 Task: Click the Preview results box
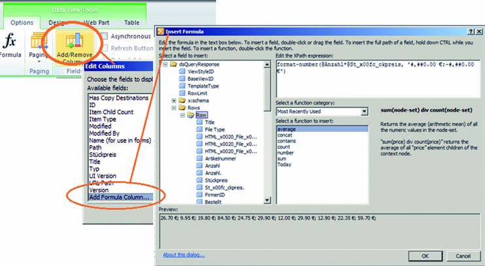(320, 231)
